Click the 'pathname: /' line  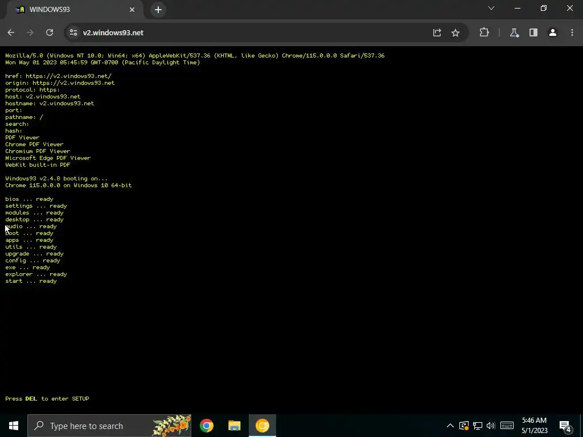[24, 117]
